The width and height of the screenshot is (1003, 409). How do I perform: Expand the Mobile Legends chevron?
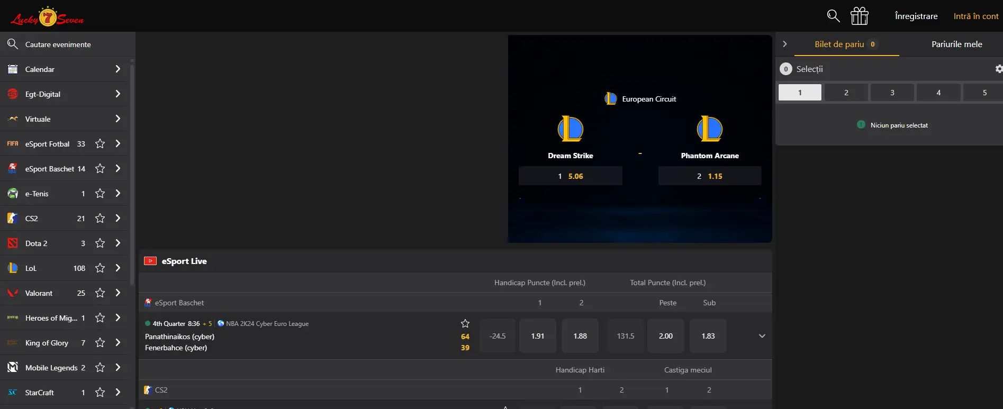coord(118,368)
